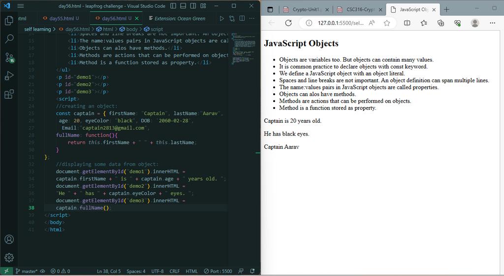Run the file with the play icon

(x=222, y=18)
